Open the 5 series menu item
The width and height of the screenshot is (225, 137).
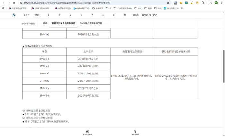[81, 15]
